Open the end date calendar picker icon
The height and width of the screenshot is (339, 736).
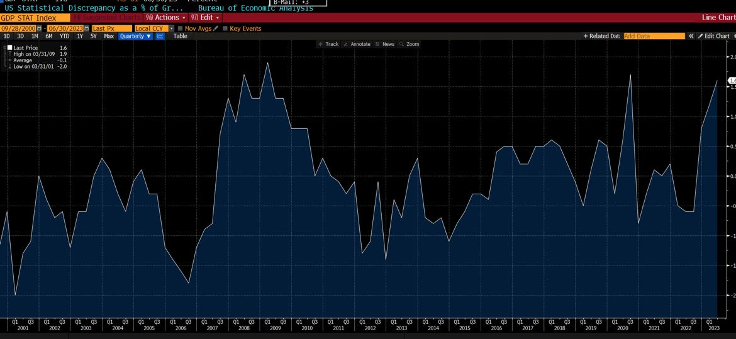tap(88, 29)
